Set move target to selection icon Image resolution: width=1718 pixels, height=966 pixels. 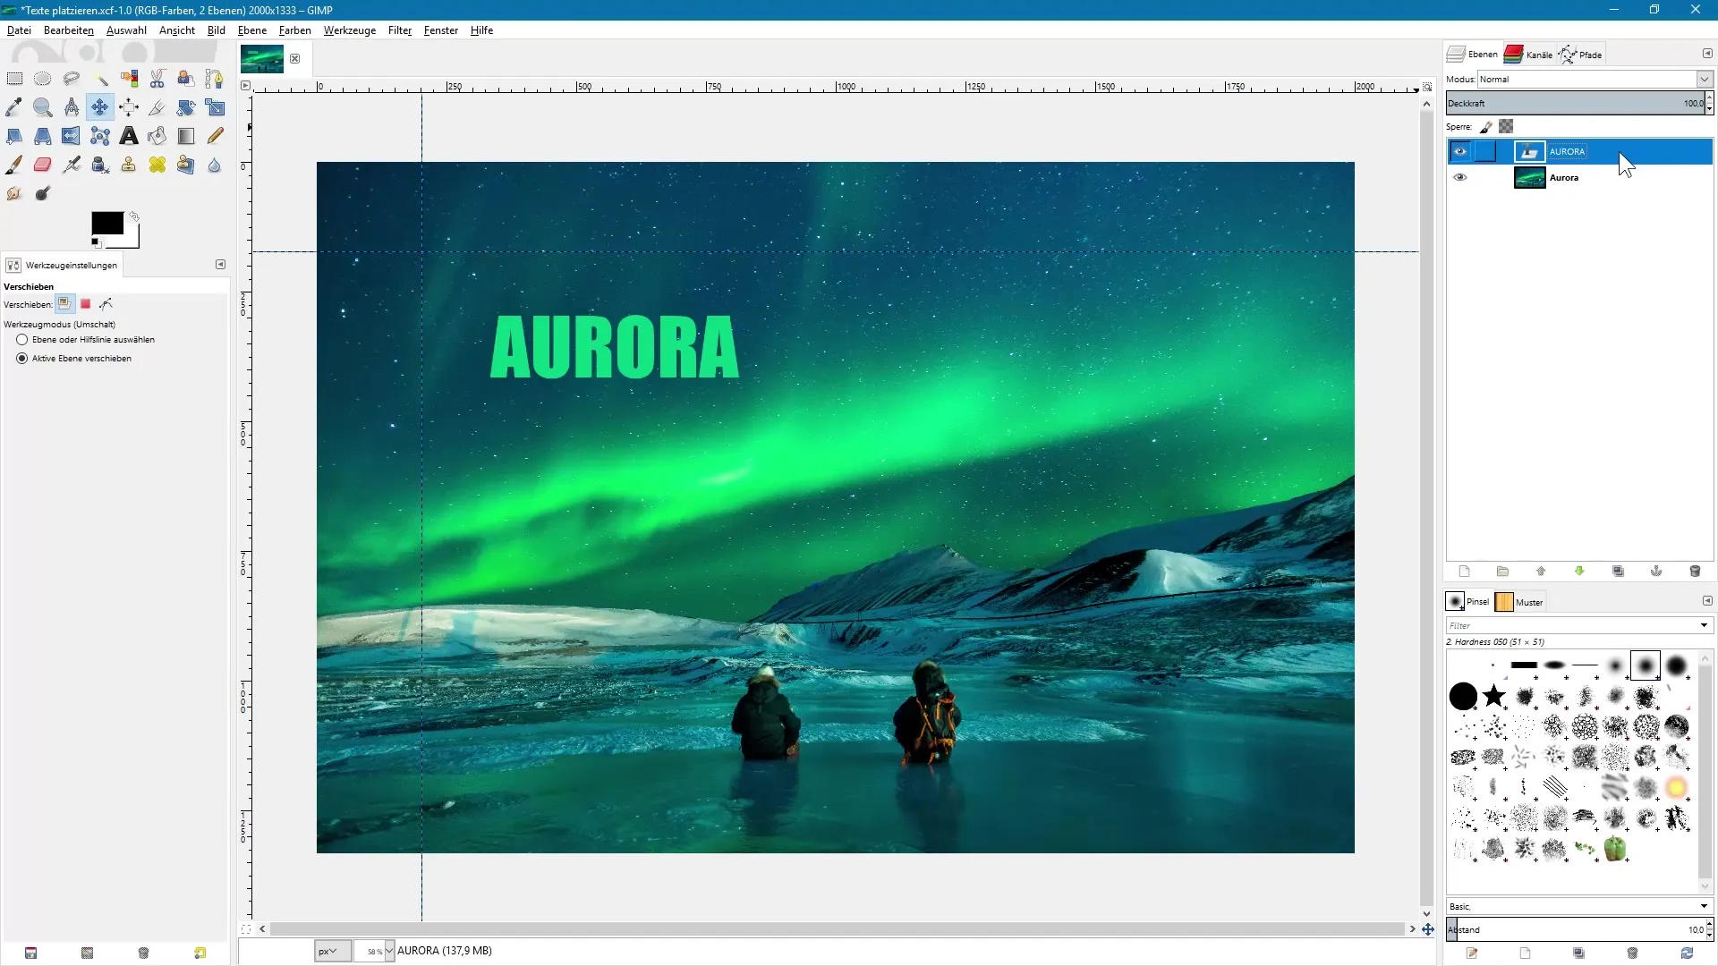coord(86,304)
